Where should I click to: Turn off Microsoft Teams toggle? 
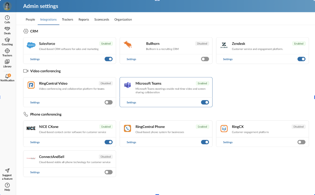pos(205,102)
